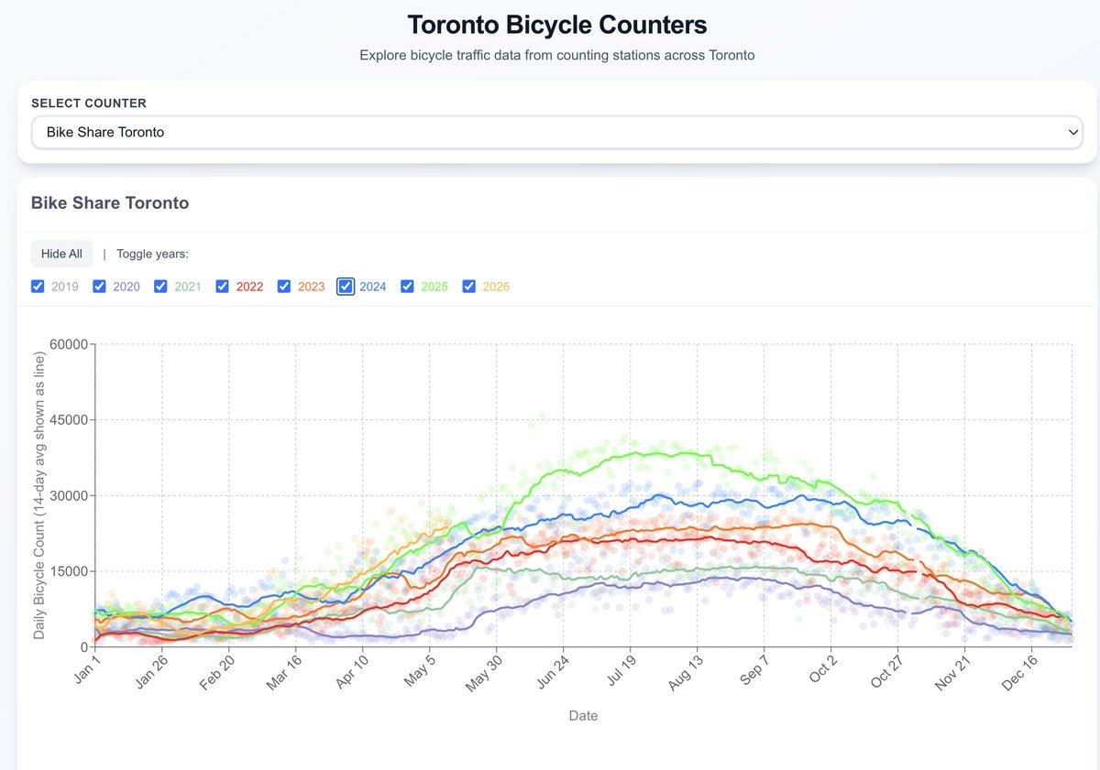
Task: Disable the 2025 year checkbox
Action: point(408,287)
